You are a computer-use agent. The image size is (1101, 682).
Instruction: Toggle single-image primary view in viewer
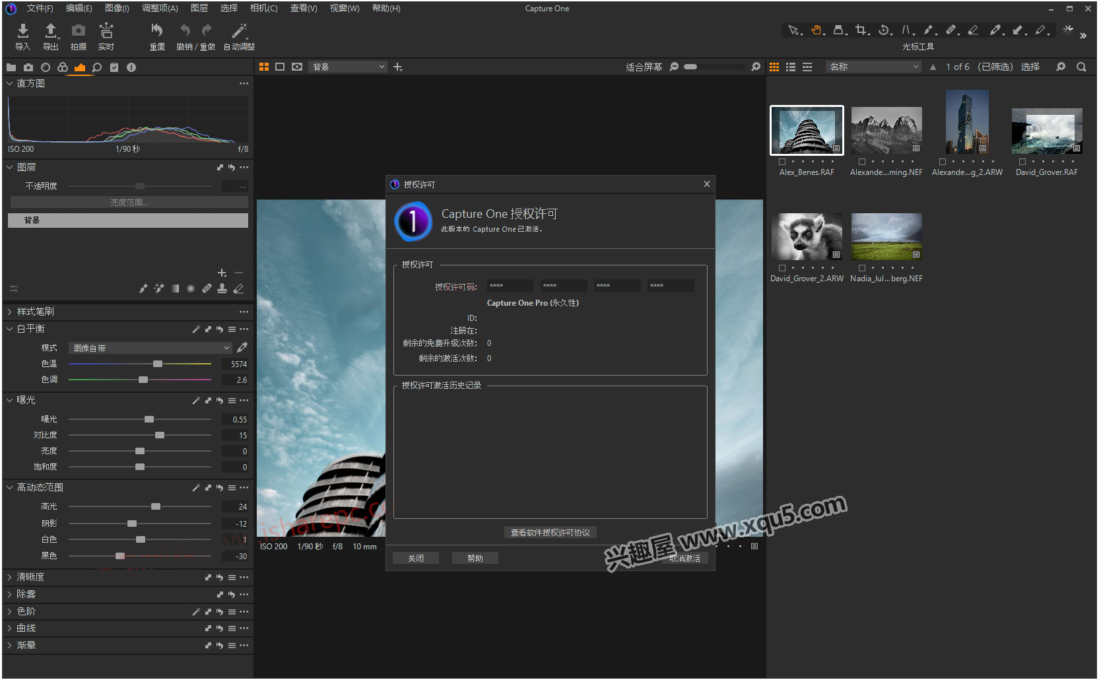coord(280,67)
